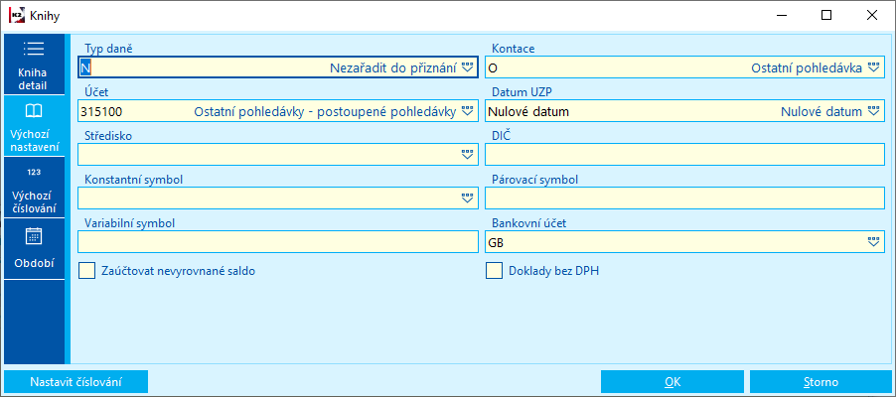Click the GB bank account value
Image resolution: width=896 pixels, height=397 pixels.
coord(496,243)
